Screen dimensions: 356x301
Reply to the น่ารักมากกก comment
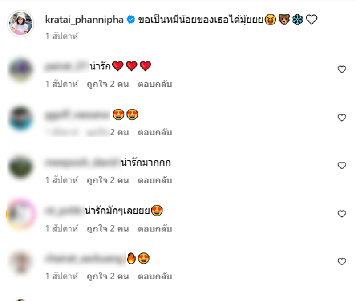coord(155,180)
